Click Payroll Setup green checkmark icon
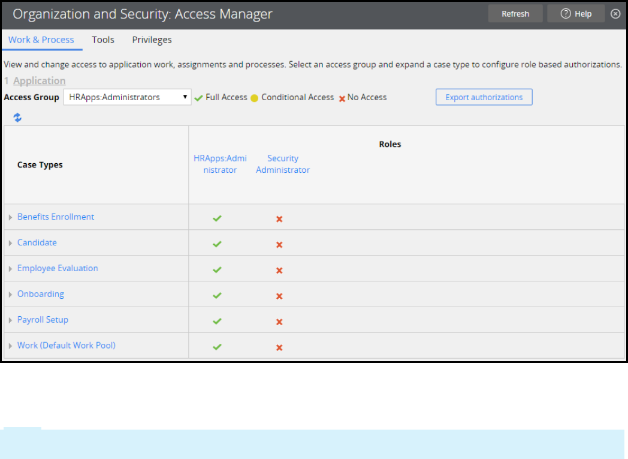The height and width of the screenshot is (459, 628). point(217,322)
